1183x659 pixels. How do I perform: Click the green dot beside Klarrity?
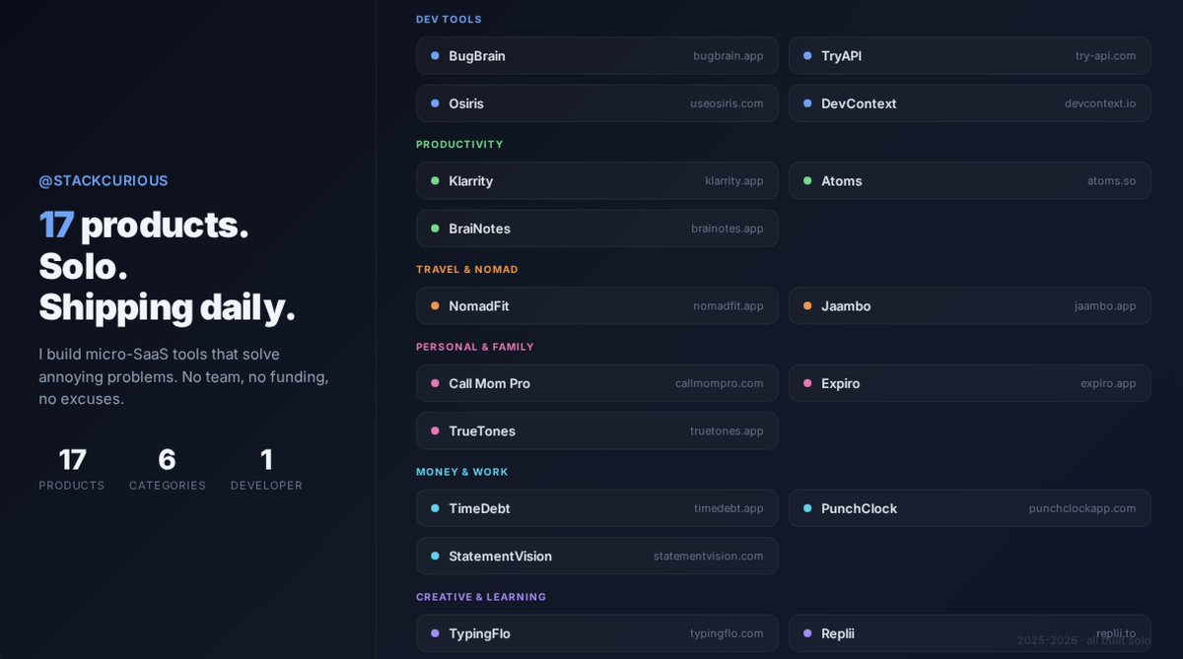pyautogui.click(x=435, y=181)
